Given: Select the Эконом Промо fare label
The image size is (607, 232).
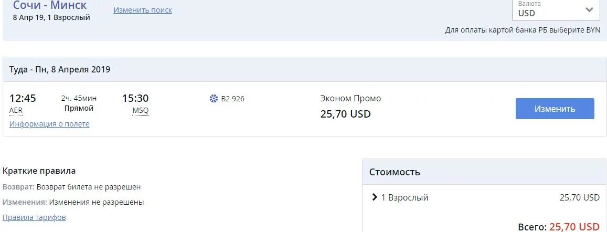Looking at the screenshot, I should 350,98.
